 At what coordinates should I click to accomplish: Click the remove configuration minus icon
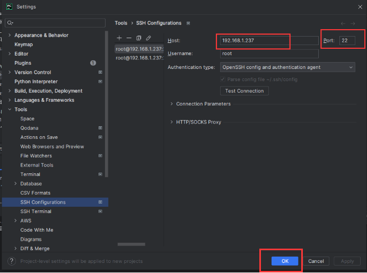(129, 38)
